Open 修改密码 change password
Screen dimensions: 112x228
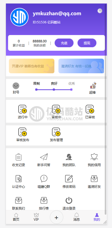point(69,182)
